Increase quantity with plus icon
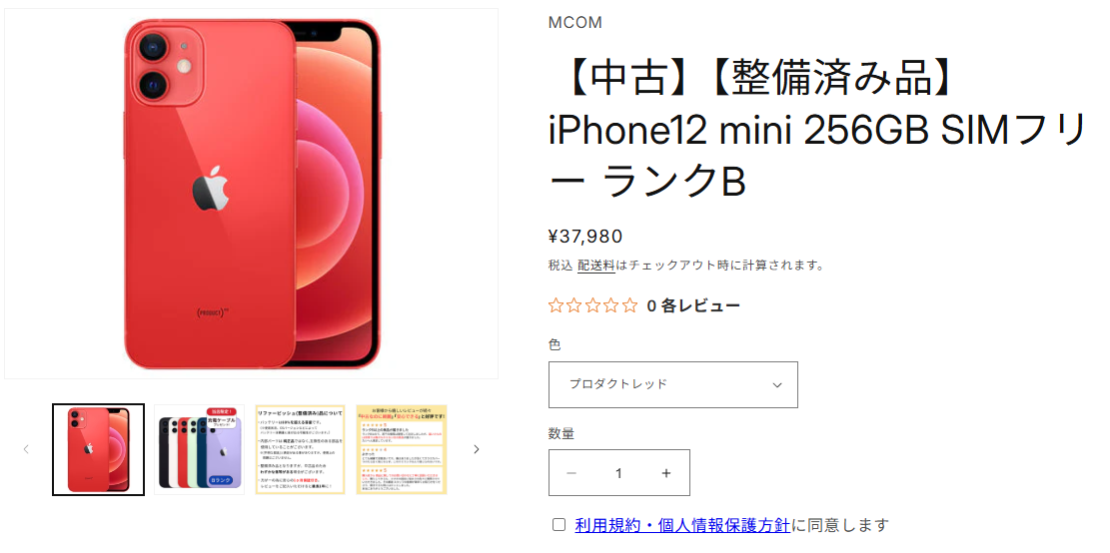Image resolution: width=1110 pixels, height=553 pixels. click(666, 473)
